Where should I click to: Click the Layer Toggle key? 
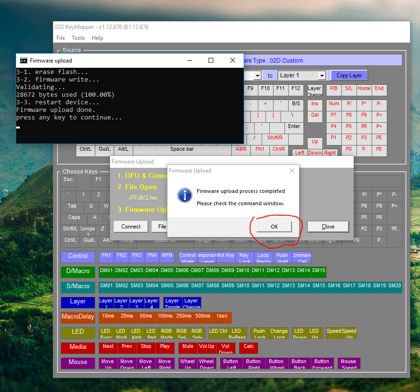pos(172,302)
